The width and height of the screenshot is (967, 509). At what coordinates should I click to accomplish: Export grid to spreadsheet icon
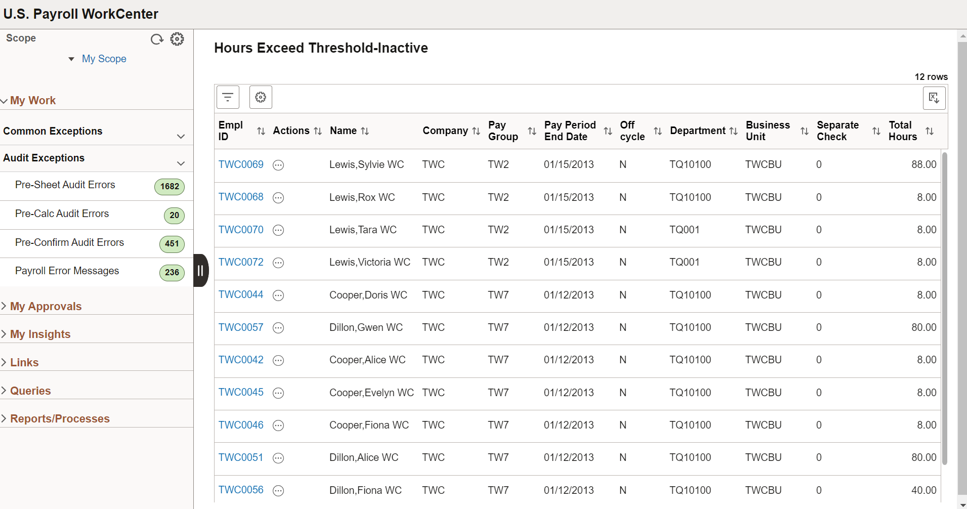[x=934, y=98]
